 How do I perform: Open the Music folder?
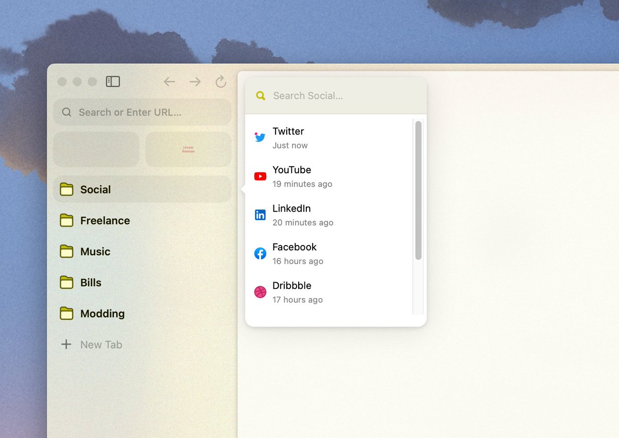pyautogui.click(x=142, y=251)
